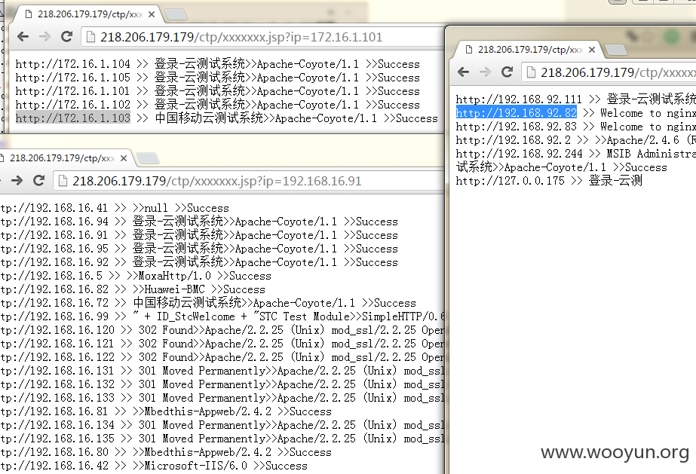Screen dimensions: 696x474
Task: Reload the page in the 172.16.1.101 window
Action: 66,36
